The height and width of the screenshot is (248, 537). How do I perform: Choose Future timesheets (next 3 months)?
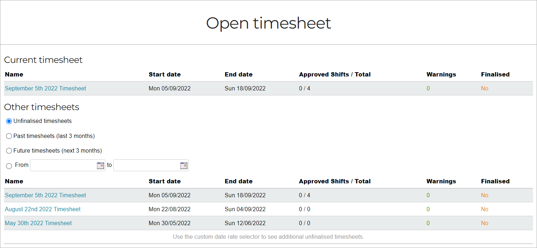click(9, 151)
